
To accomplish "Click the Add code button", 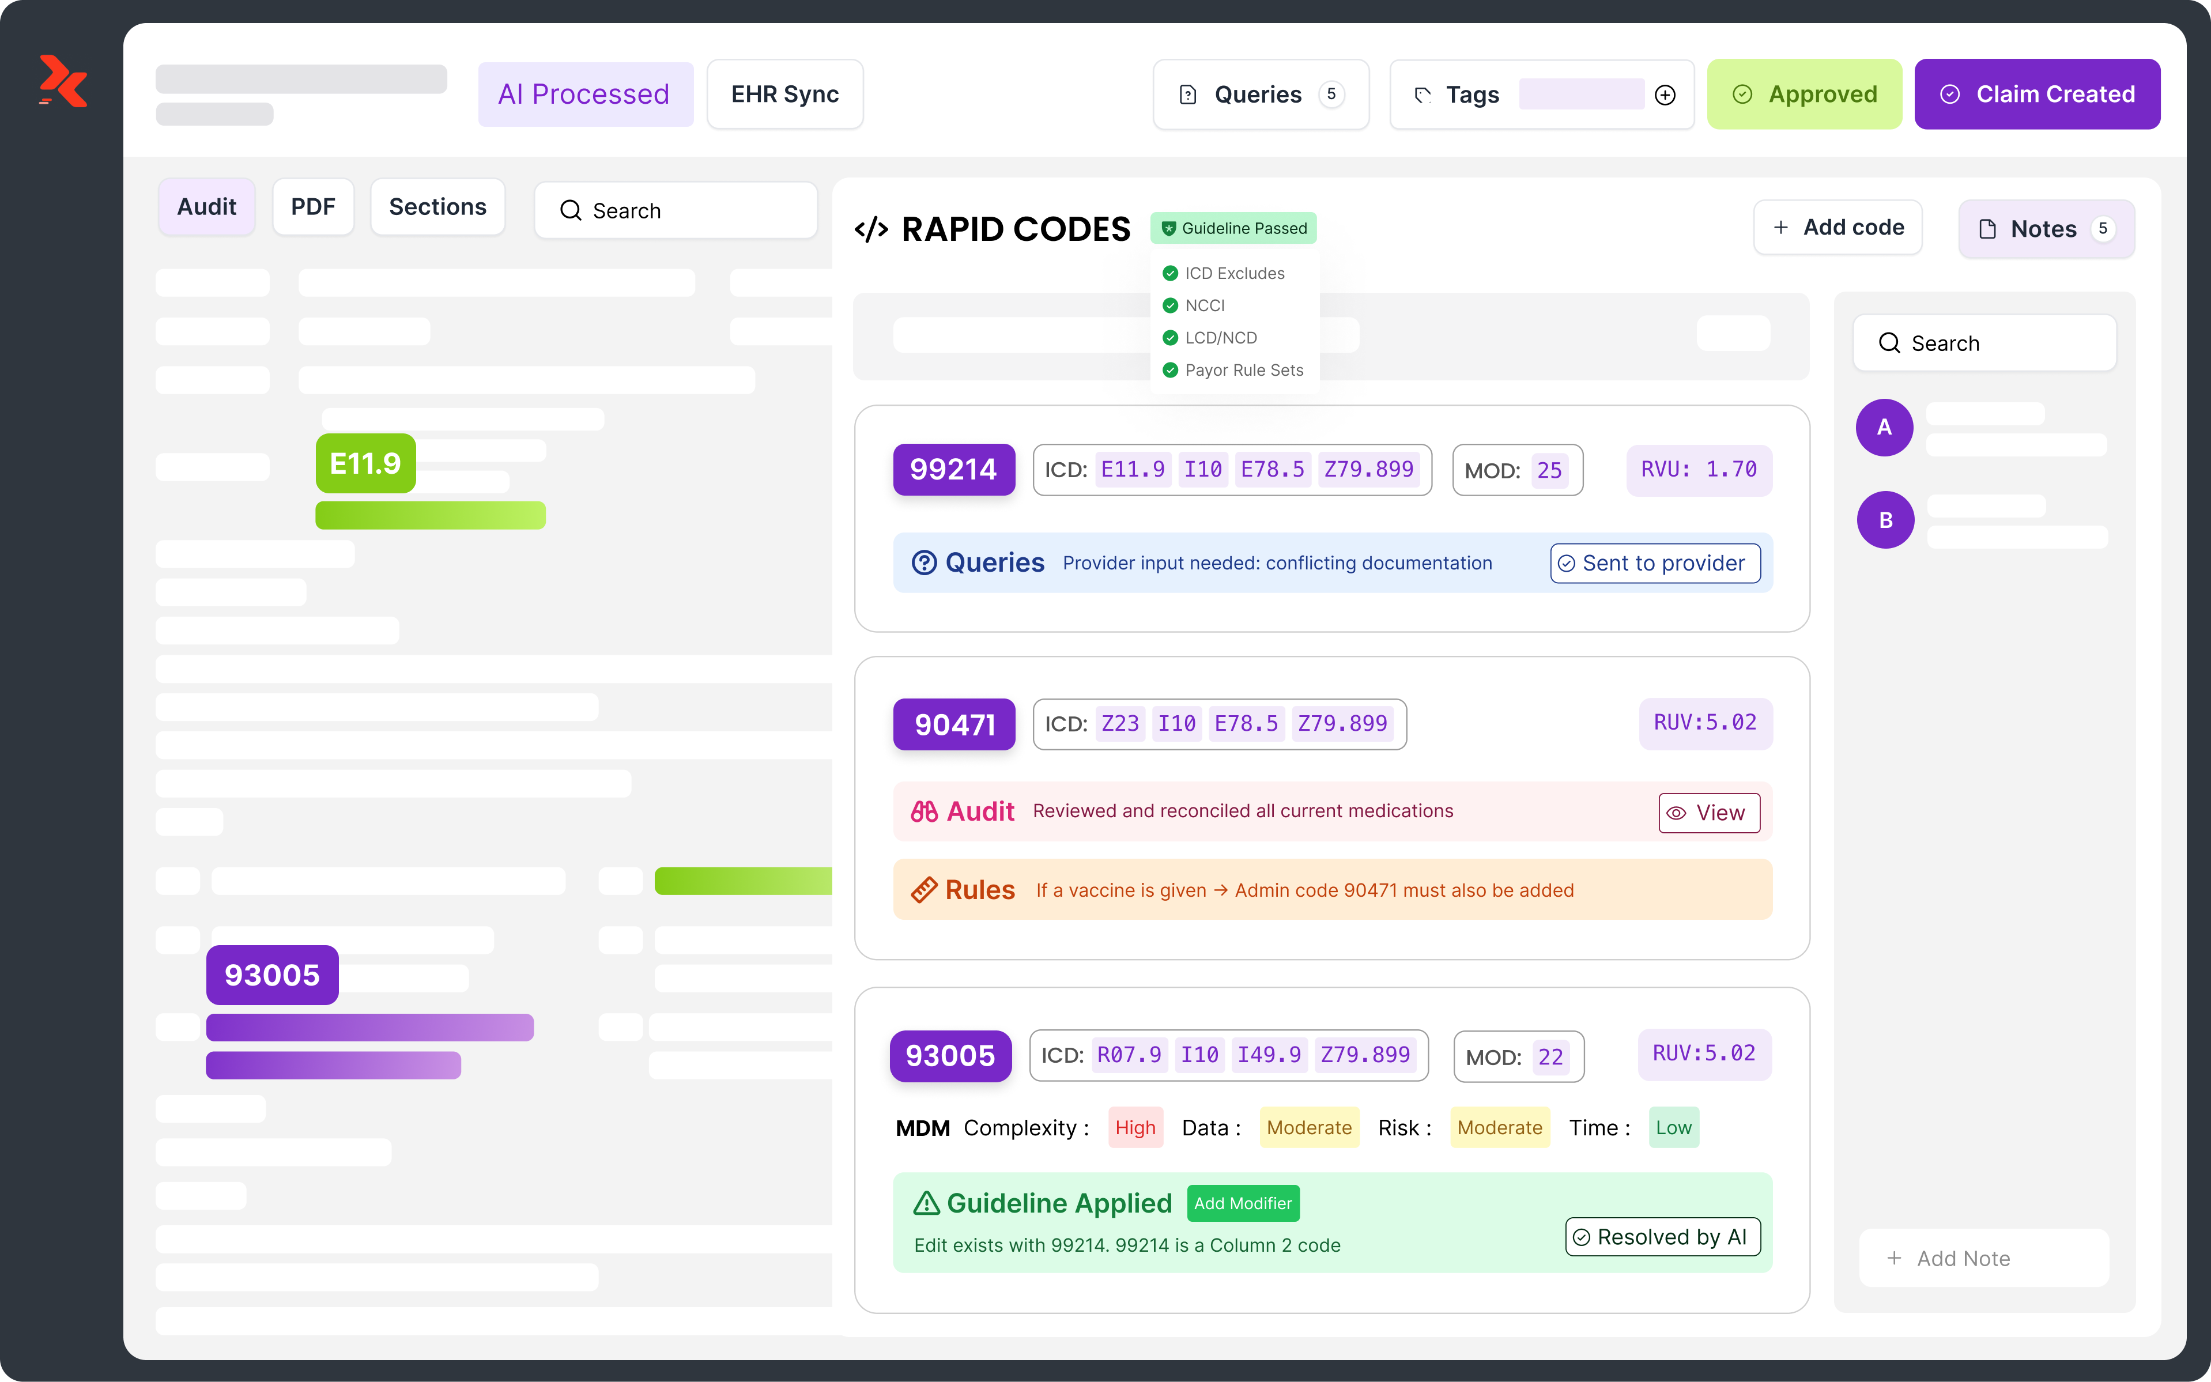I will click(x=1837, y=228).
